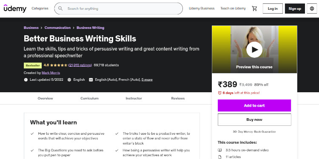
Task: Click the star rating icons
Action: click(59, 65)
